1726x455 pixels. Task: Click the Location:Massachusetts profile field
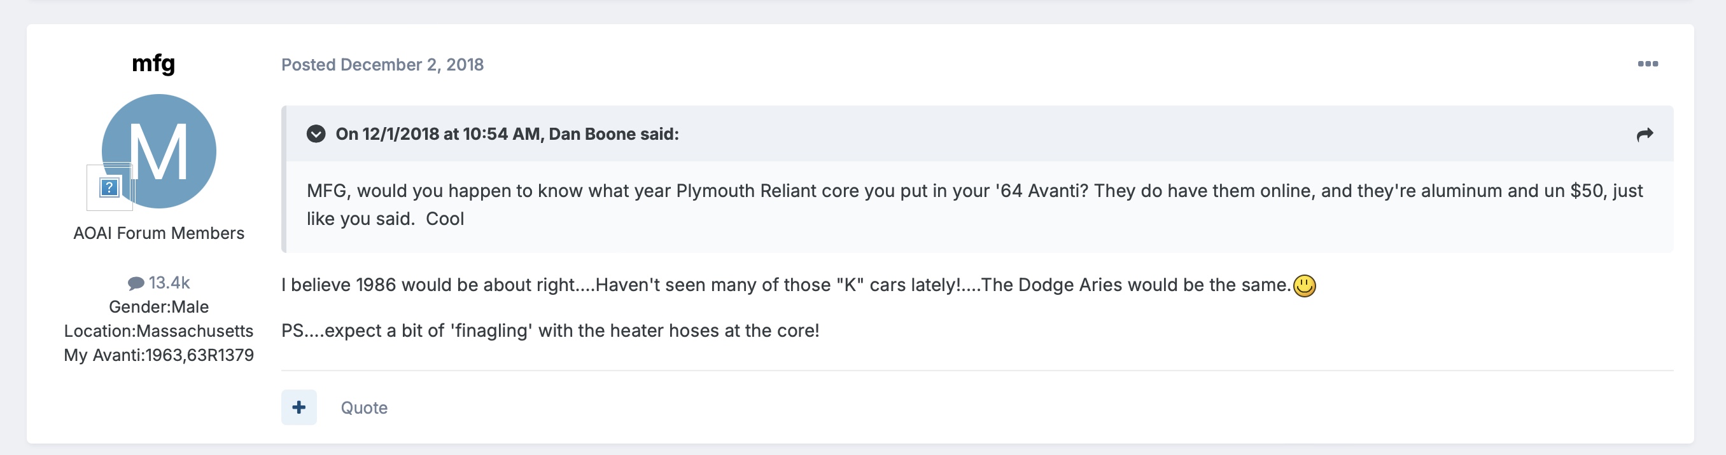click(x=159, y=330)
